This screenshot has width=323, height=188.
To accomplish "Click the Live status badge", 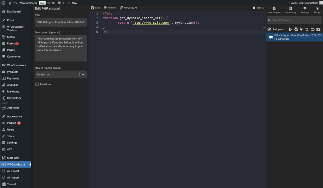I will 42,3.
